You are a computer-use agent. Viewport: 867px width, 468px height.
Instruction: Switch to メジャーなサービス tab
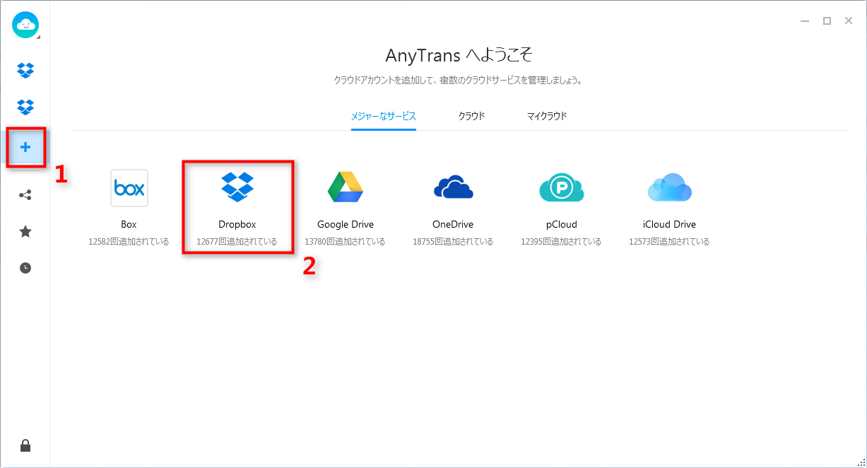click(x=384, y=116)
